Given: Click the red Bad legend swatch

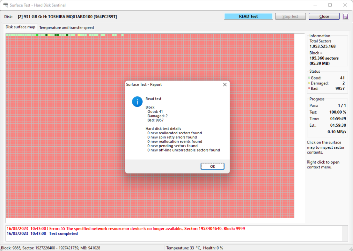Looking at the screenshot, I should [309, 88].
